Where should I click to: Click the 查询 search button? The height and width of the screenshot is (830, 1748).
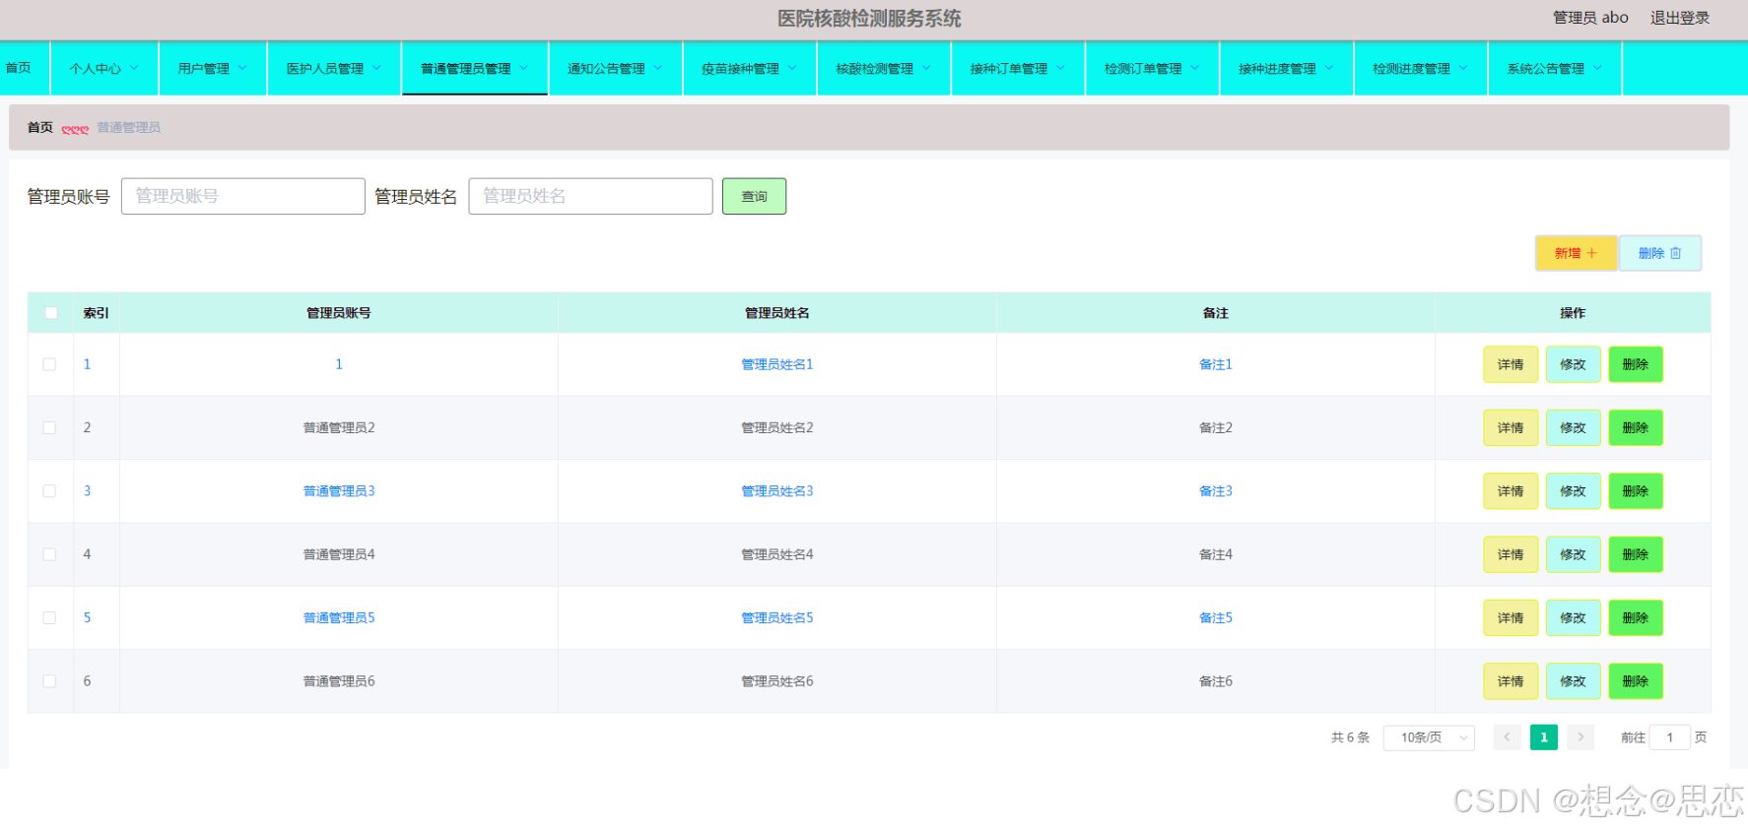click(x=754, y=196)
